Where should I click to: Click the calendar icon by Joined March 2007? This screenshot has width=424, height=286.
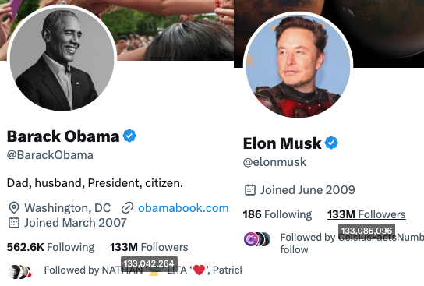[x=14, y=223]
